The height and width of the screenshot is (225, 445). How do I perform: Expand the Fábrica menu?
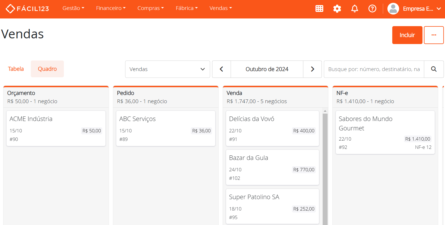(187, 8)
